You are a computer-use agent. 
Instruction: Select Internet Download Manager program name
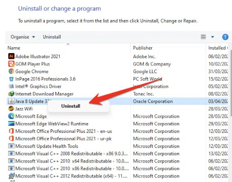point(44,94)
